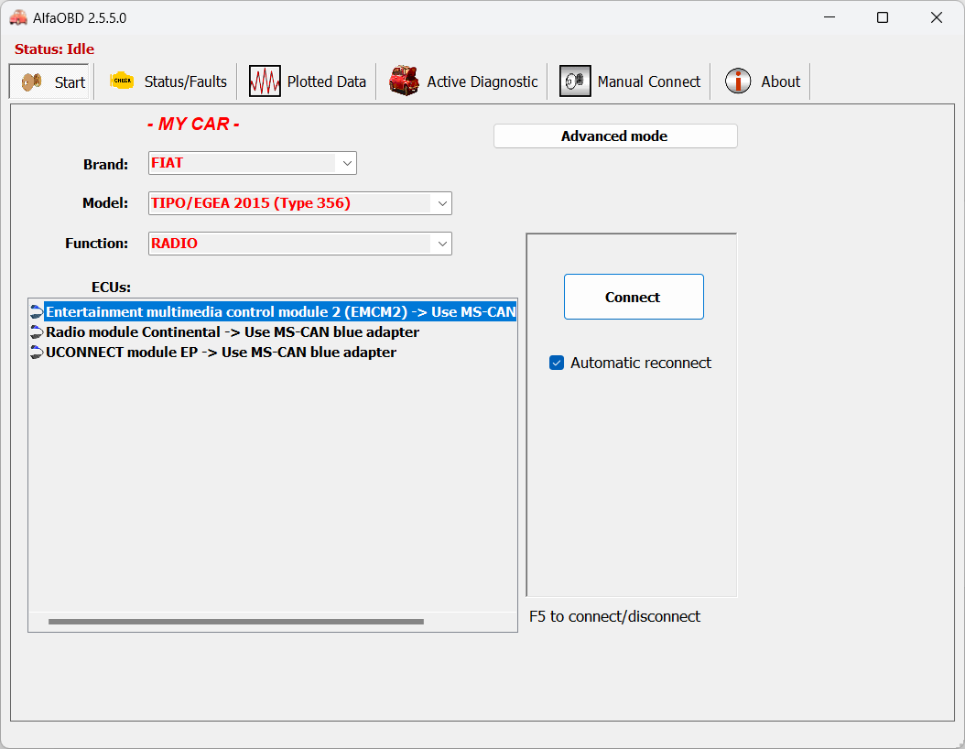Open the Function dropdown showing RADIO
Image resolution: width=965 pixels, height=749 pixels.
[441, 244]
